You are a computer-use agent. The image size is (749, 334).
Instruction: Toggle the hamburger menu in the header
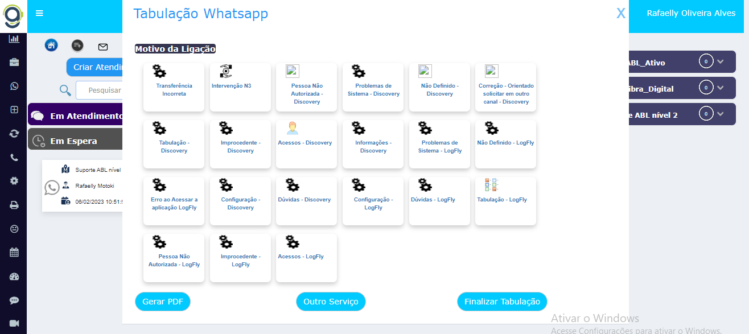39,14
